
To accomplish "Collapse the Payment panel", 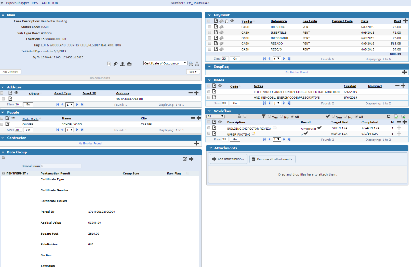I will 210,15.
